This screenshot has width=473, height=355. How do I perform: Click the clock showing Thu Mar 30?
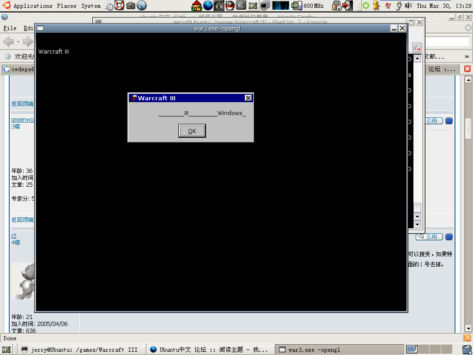tap(444, 6)
